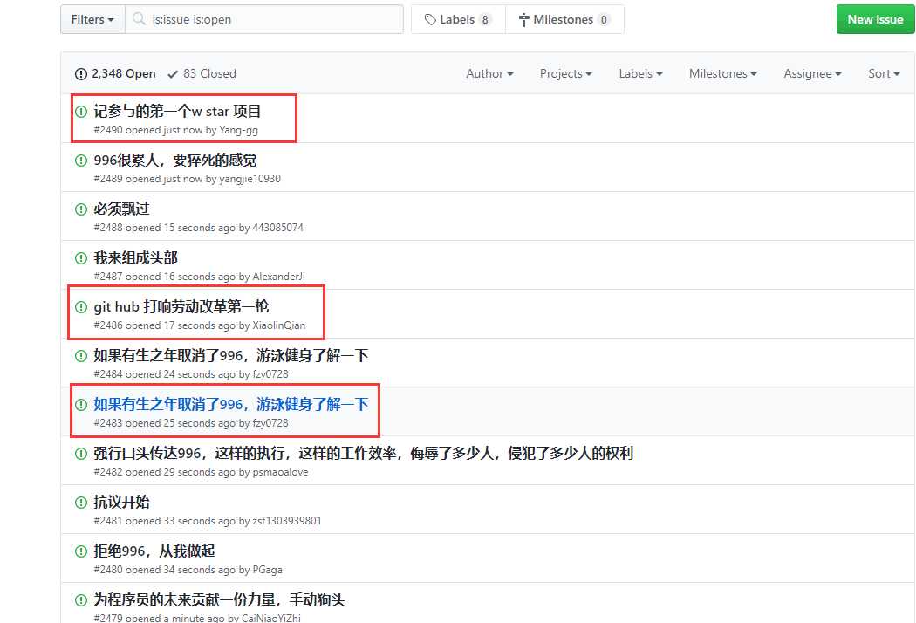Click the label tag icon
The image size is (916, 623).
[x=430, y=20]
